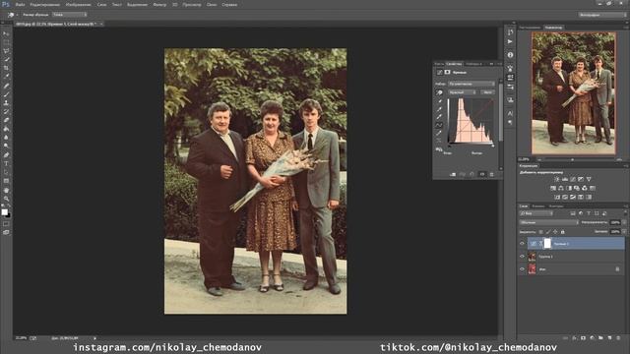Click the clip-to-layer icon in the Properties panel

453,174
